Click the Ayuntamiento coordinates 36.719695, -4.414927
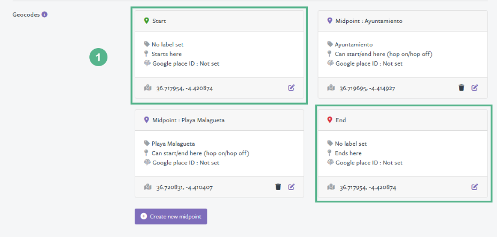497x237 pixels. [367, 89]
